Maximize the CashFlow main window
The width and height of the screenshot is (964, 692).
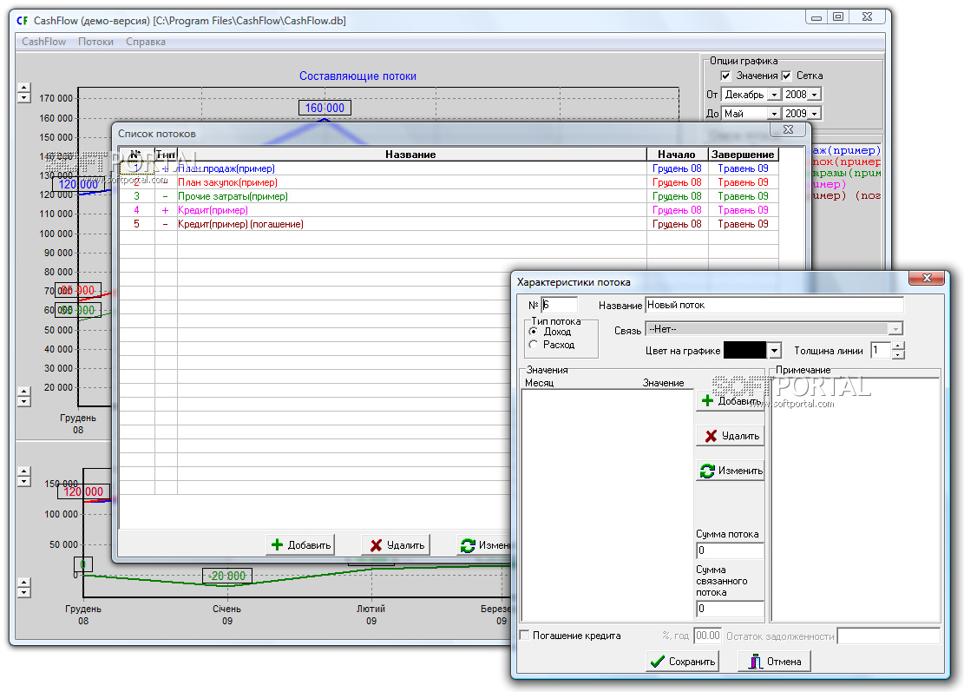(x=838, y=16)
